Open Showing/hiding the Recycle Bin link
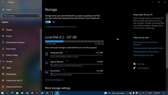Image resolution: width=168 pixels, height=95 pixels. (x=146, y=52)
